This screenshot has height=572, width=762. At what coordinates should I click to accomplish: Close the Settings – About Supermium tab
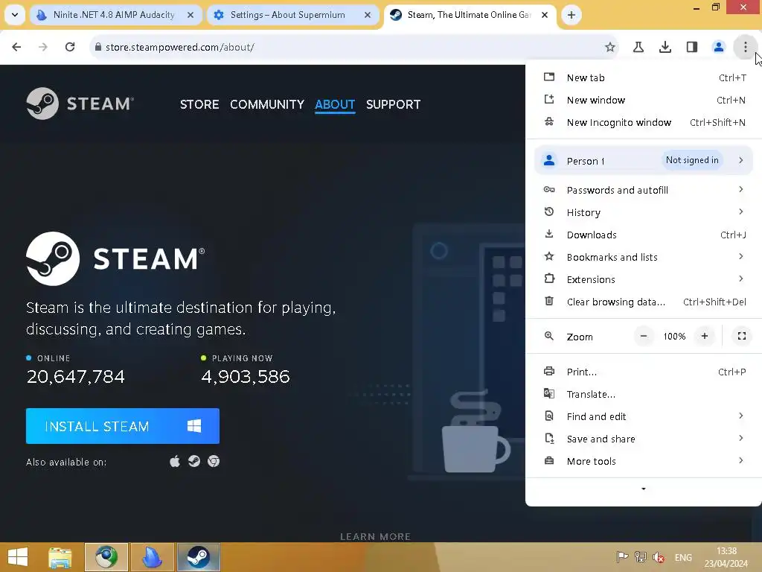pyautogui.click(x=368, y=15)
